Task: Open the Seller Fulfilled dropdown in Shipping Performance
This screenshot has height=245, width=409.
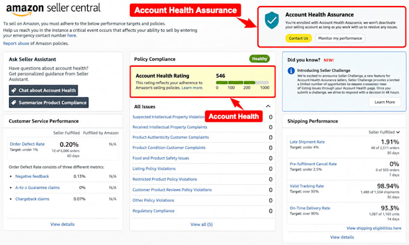Action: (x=384, y=132)
